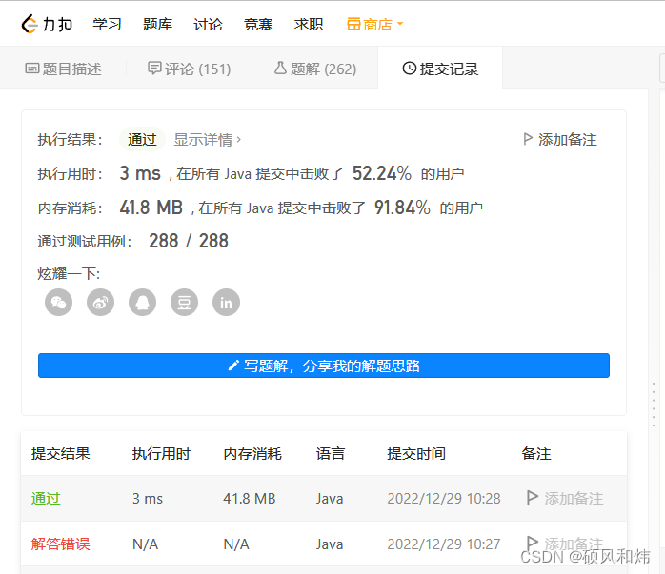Click flag icon in the 10:28 row
The image size is (665, 574).
tap(532, 498)
